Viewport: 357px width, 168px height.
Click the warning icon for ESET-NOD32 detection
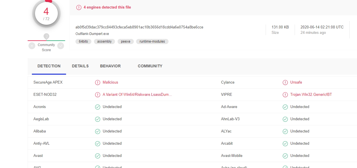point(98,95)
